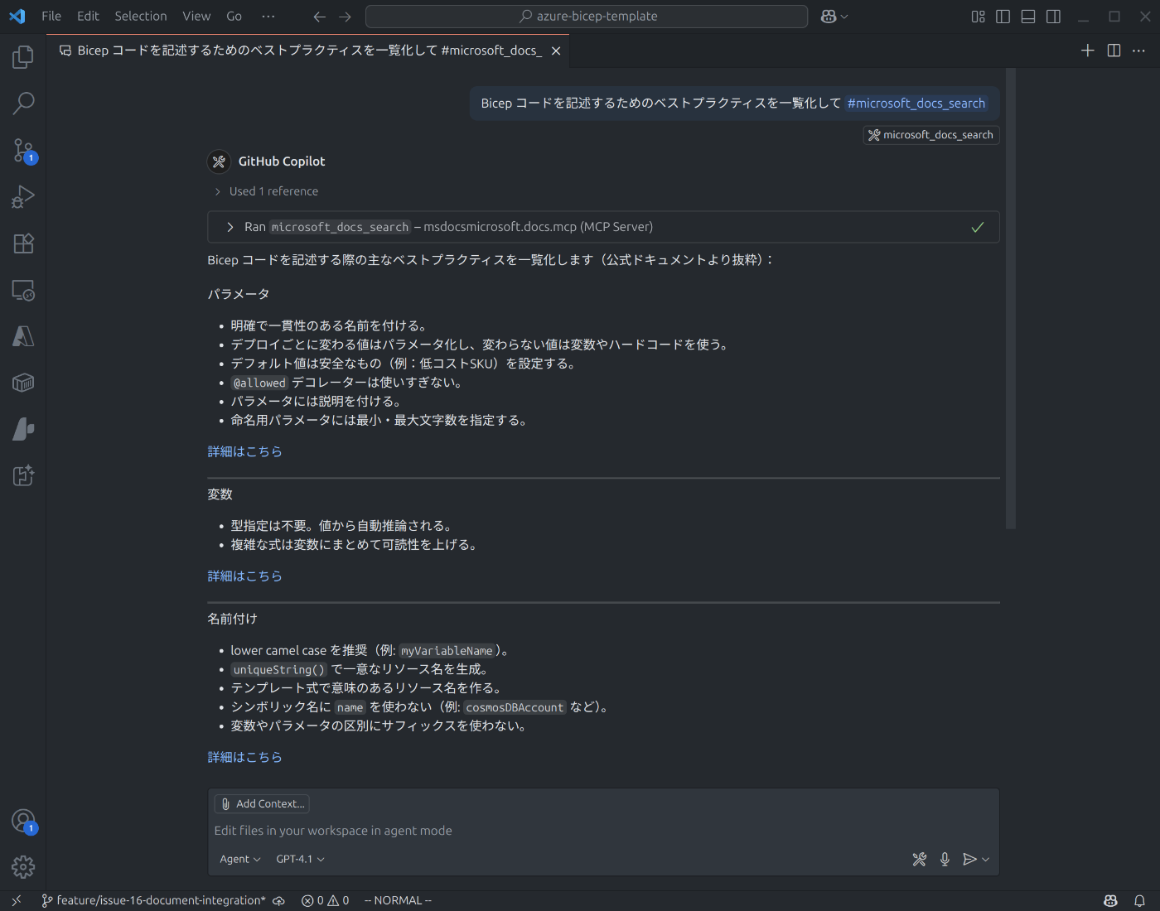Click the Customize Layout icon
Screen dimensions: 1160x911
tap(978, 17)
